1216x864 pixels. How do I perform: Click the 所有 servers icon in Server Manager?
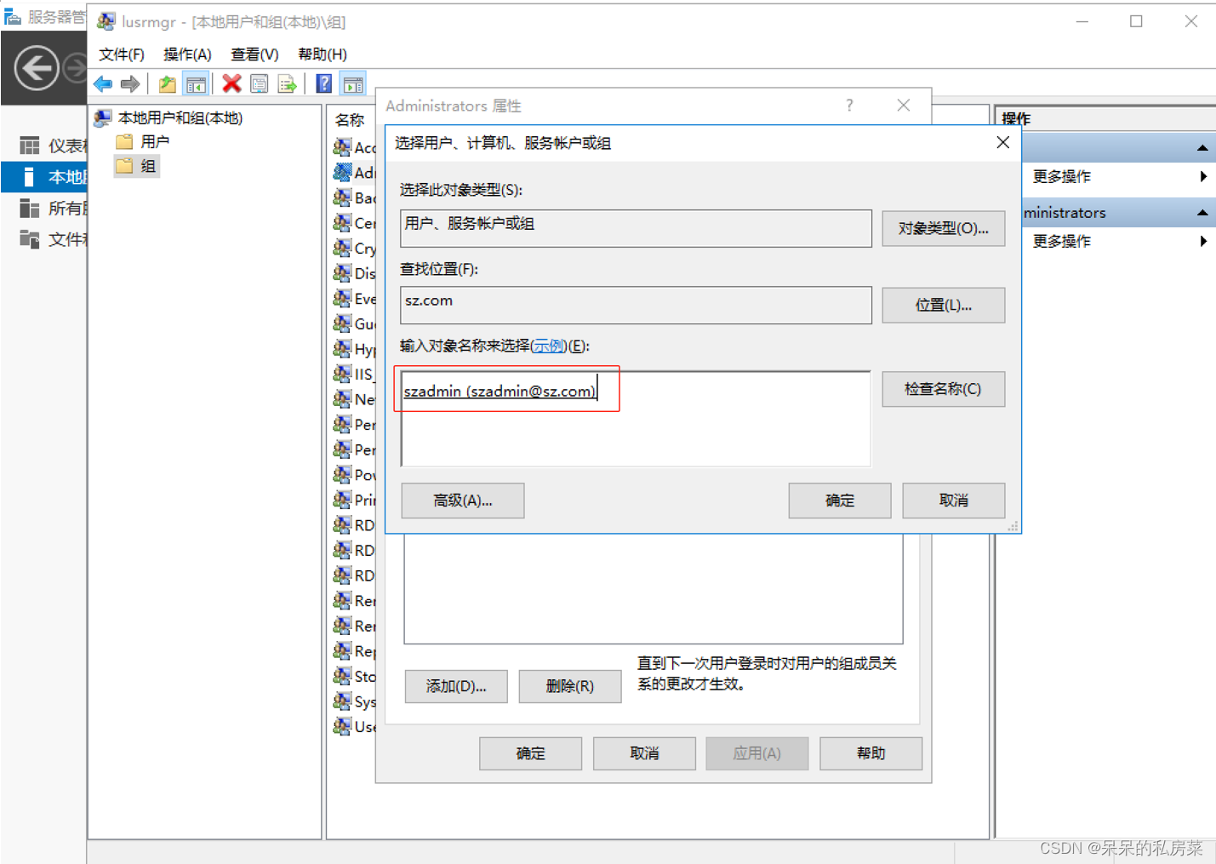coord(30,209)
